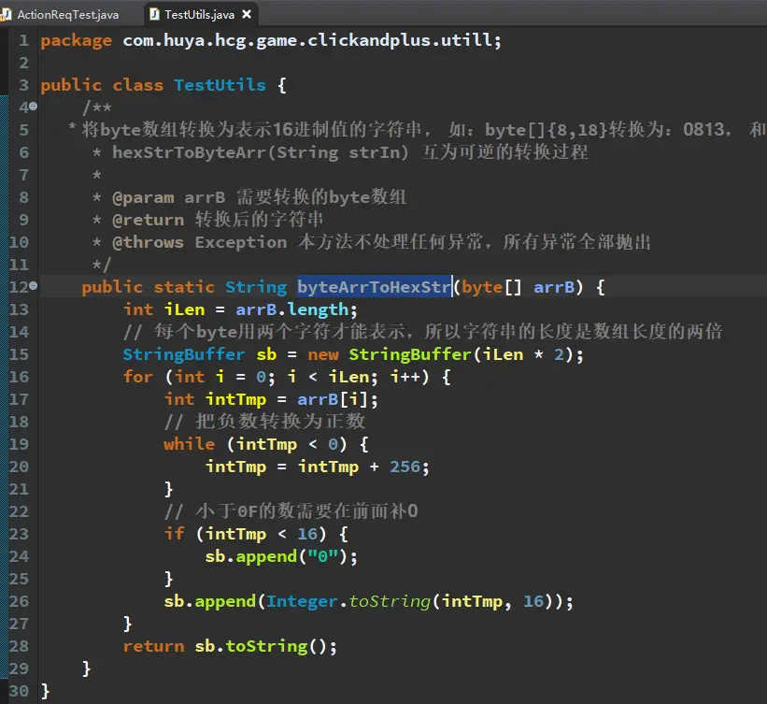Select the TestUtils.java editor tab

[x=199, y=15]
